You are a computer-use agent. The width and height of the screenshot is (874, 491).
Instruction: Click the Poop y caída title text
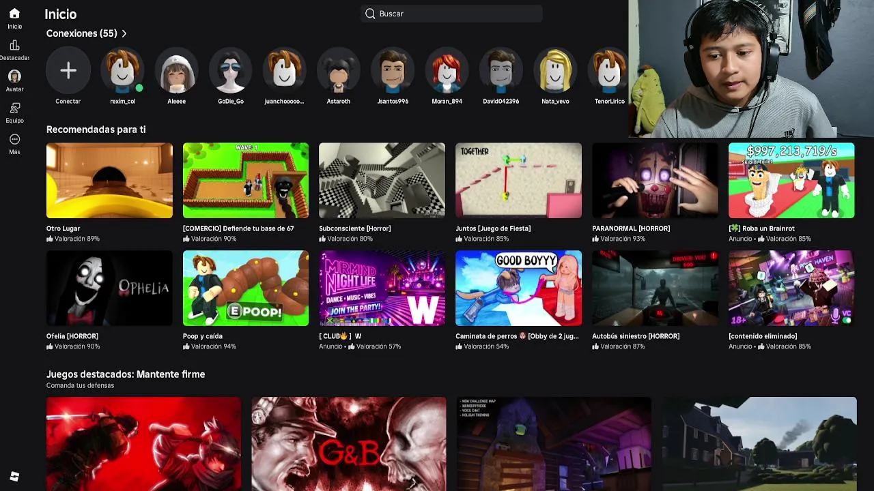203,336
